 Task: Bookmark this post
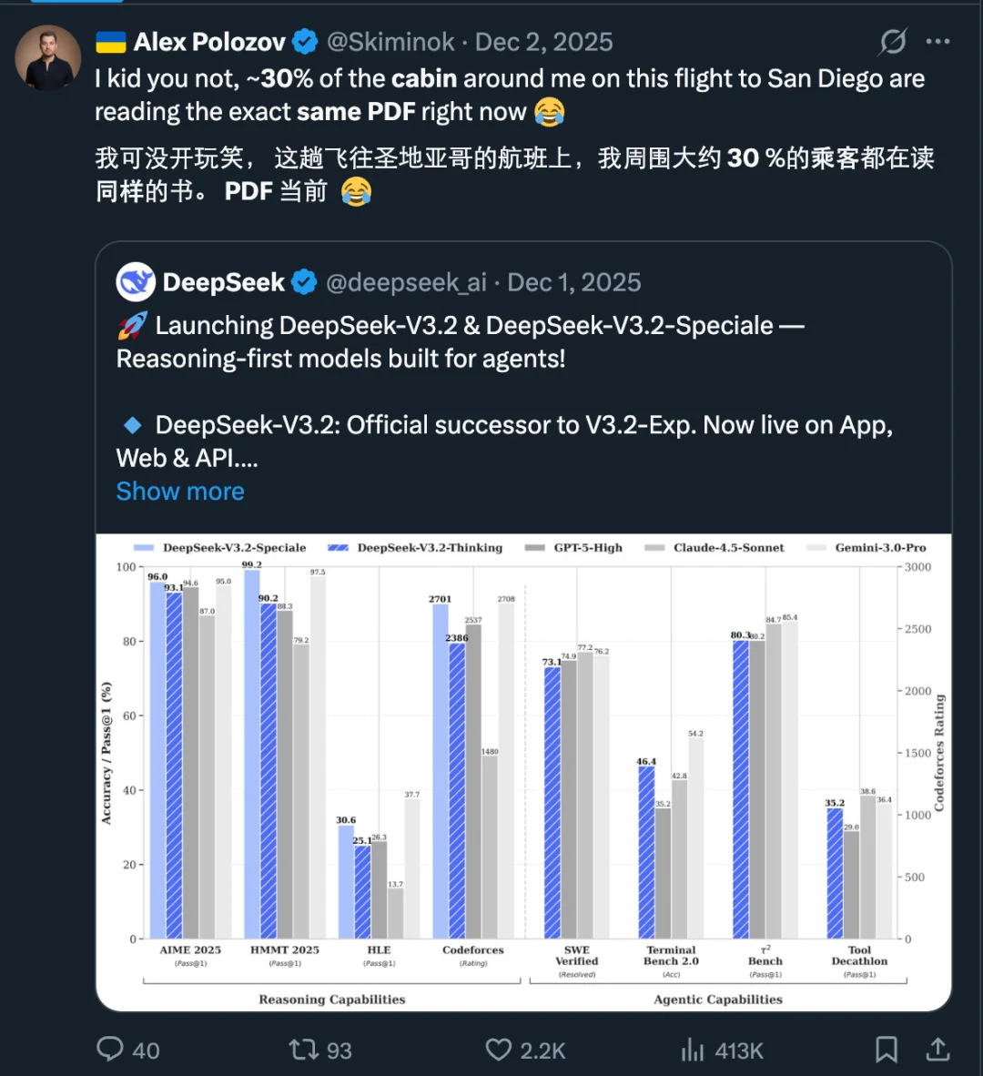coord(886,1050)
